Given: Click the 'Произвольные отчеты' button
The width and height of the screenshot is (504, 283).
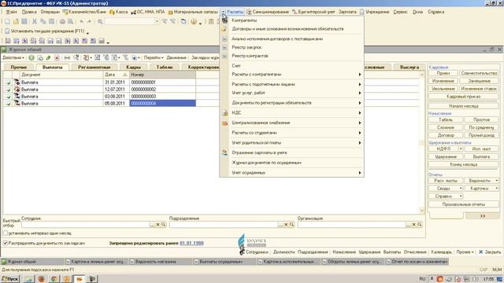Looking at the screenshot, I should [464, 204].
